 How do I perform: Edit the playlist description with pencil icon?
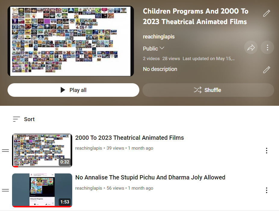(x=267, y=70)
